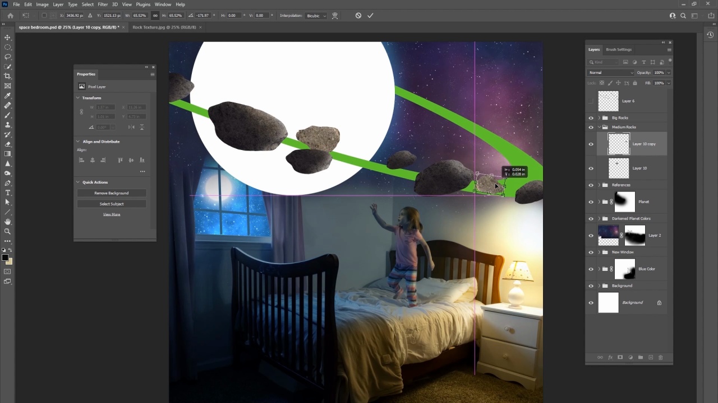
Task: Switch to the Rock Texture.jpg tab
Action: [x=164, y=27]
